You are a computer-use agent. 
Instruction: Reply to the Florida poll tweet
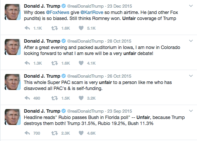click(27, 133)
